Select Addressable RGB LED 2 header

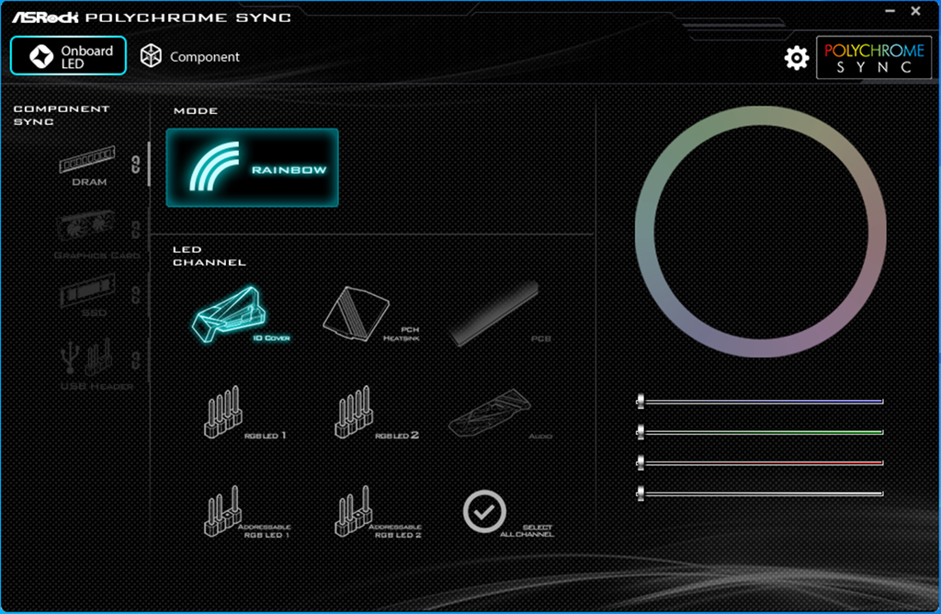378,512
